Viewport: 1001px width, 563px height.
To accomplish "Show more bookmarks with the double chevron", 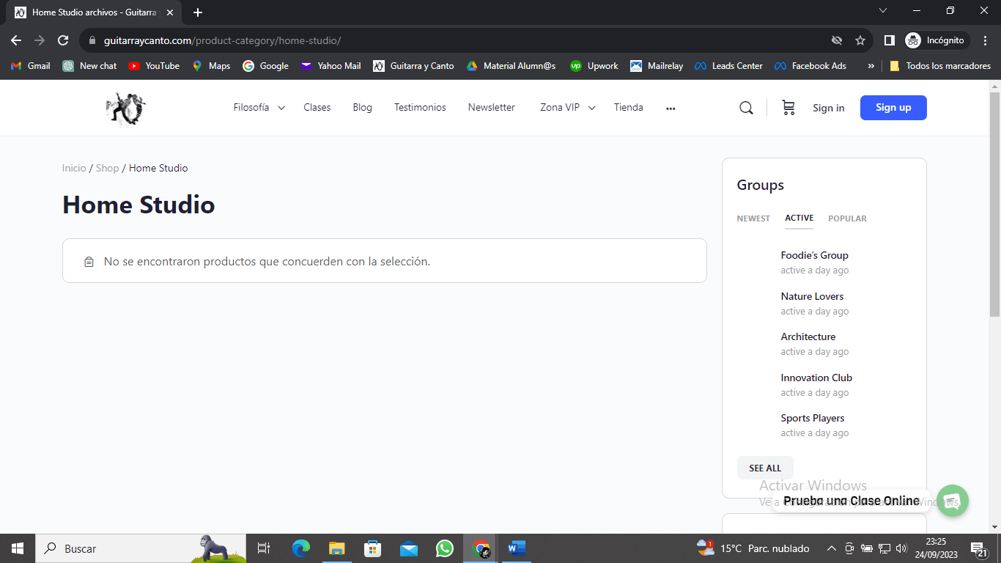I will [871, 66].
